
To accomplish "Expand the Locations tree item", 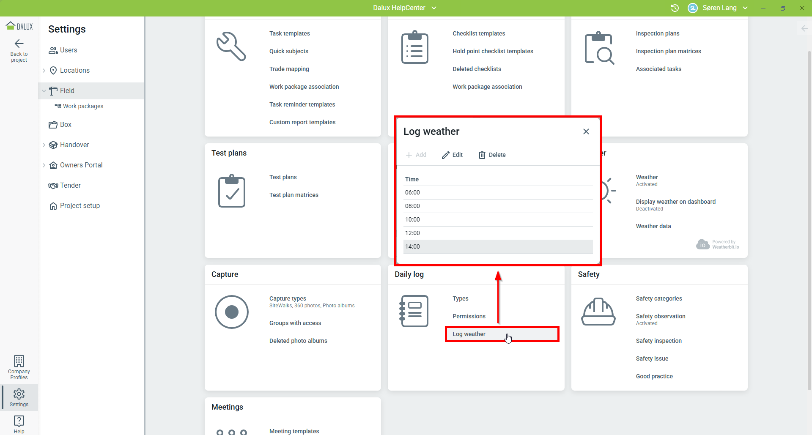I will (x=44, y=71).
